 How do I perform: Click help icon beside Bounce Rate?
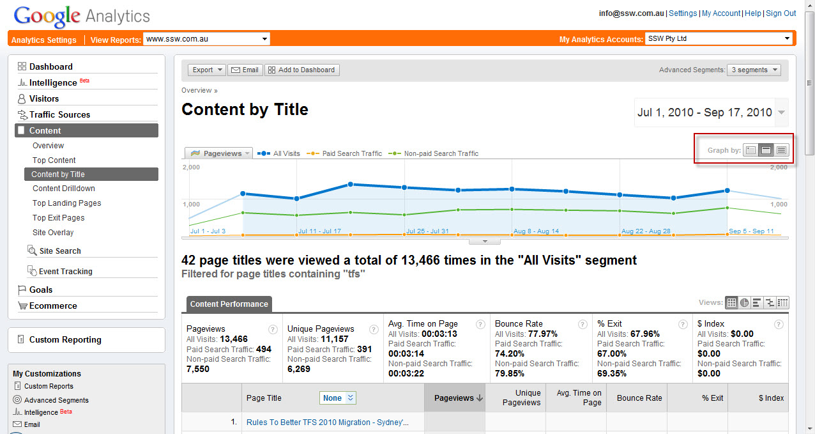pyautogui.click(x=582, y=325)
